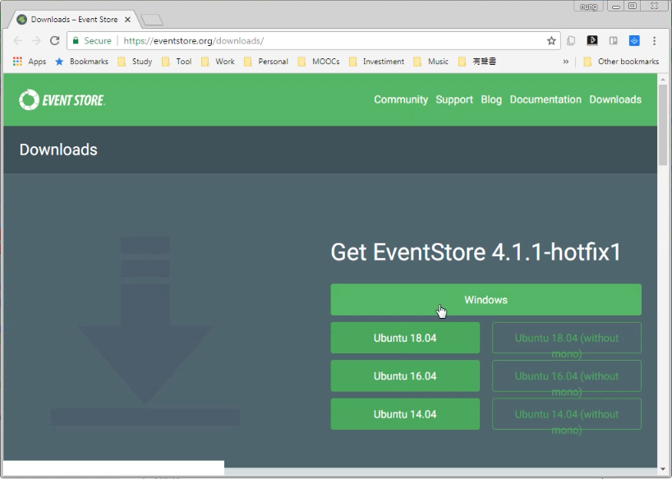672x479 pixels.
Task: Click the browser Back arrow
Action: [18, 41]
